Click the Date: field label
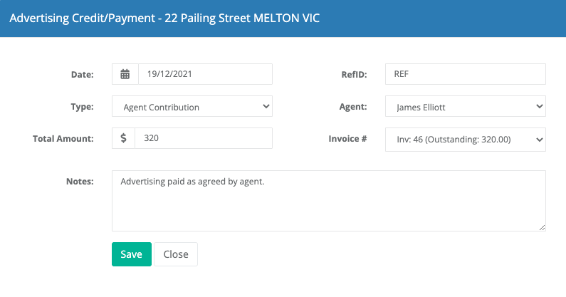The image size is (566, 297). (x=83, y=75)
